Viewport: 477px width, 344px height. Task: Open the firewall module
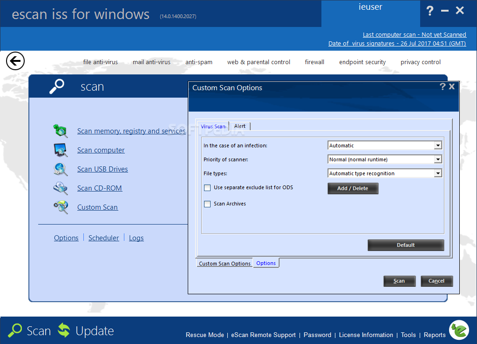pyautogui.click(x=314, y=62)
